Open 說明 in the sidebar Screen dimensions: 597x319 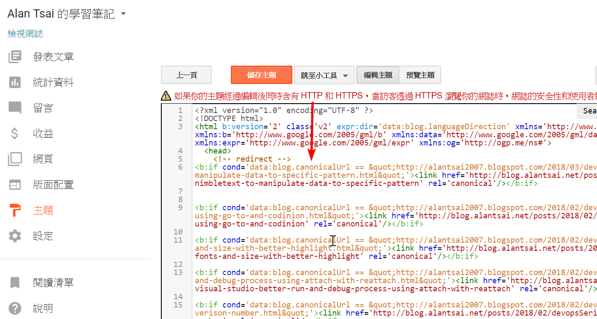(43, 308)
